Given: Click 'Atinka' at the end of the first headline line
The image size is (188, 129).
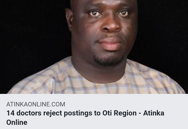Looking at the screenshot, I should tap(154, 113).
